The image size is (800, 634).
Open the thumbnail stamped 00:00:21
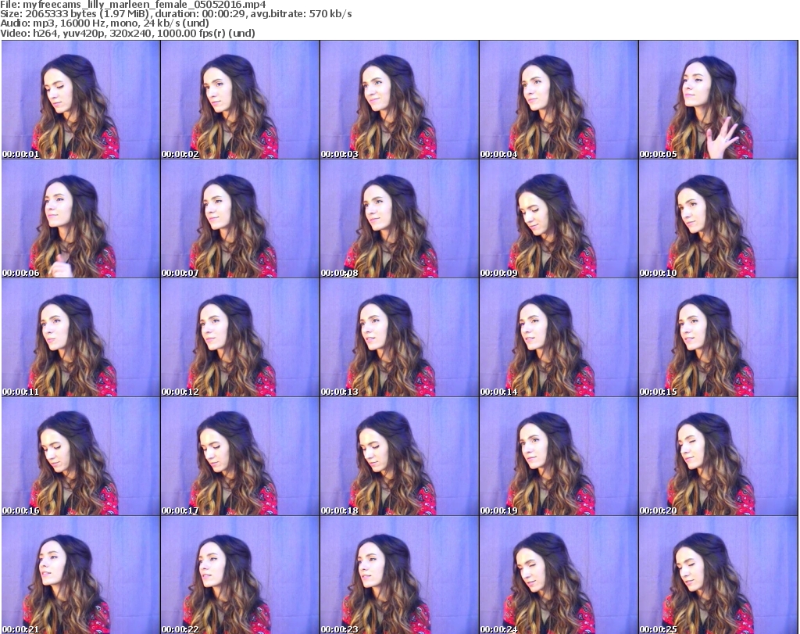(80, 575)
